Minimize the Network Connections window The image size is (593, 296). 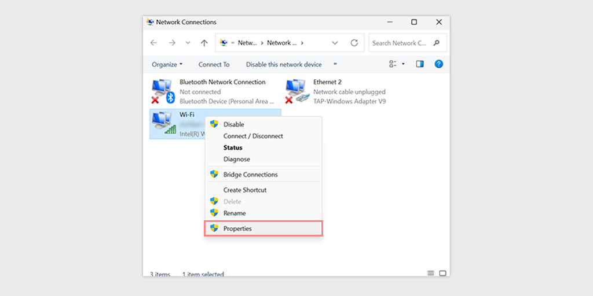[x=390, y=22]
